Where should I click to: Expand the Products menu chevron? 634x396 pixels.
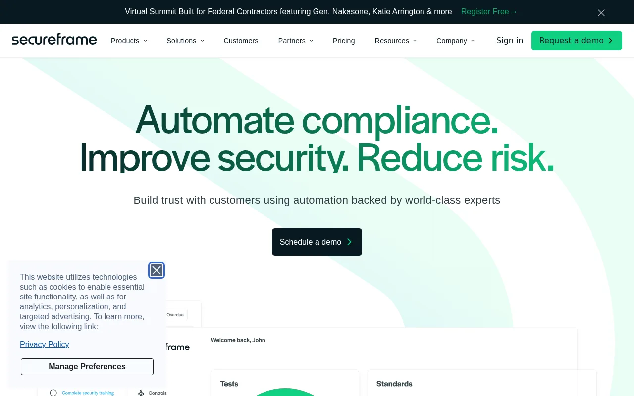point(145,41)
